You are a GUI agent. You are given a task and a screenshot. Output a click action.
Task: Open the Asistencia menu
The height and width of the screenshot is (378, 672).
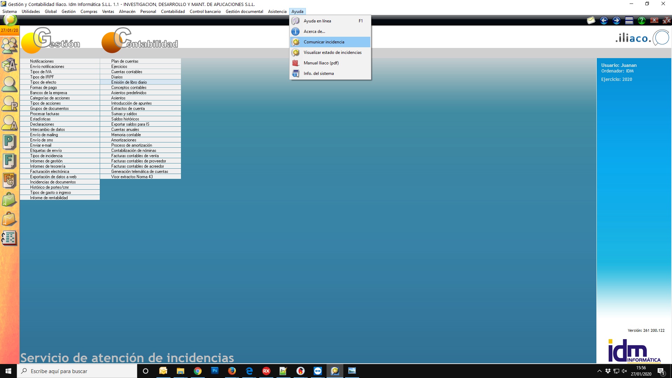277,12
